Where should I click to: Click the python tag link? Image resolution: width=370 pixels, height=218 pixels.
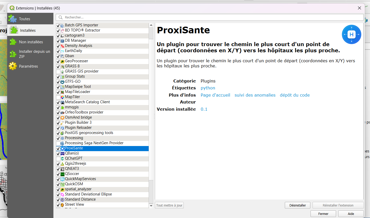208,88
